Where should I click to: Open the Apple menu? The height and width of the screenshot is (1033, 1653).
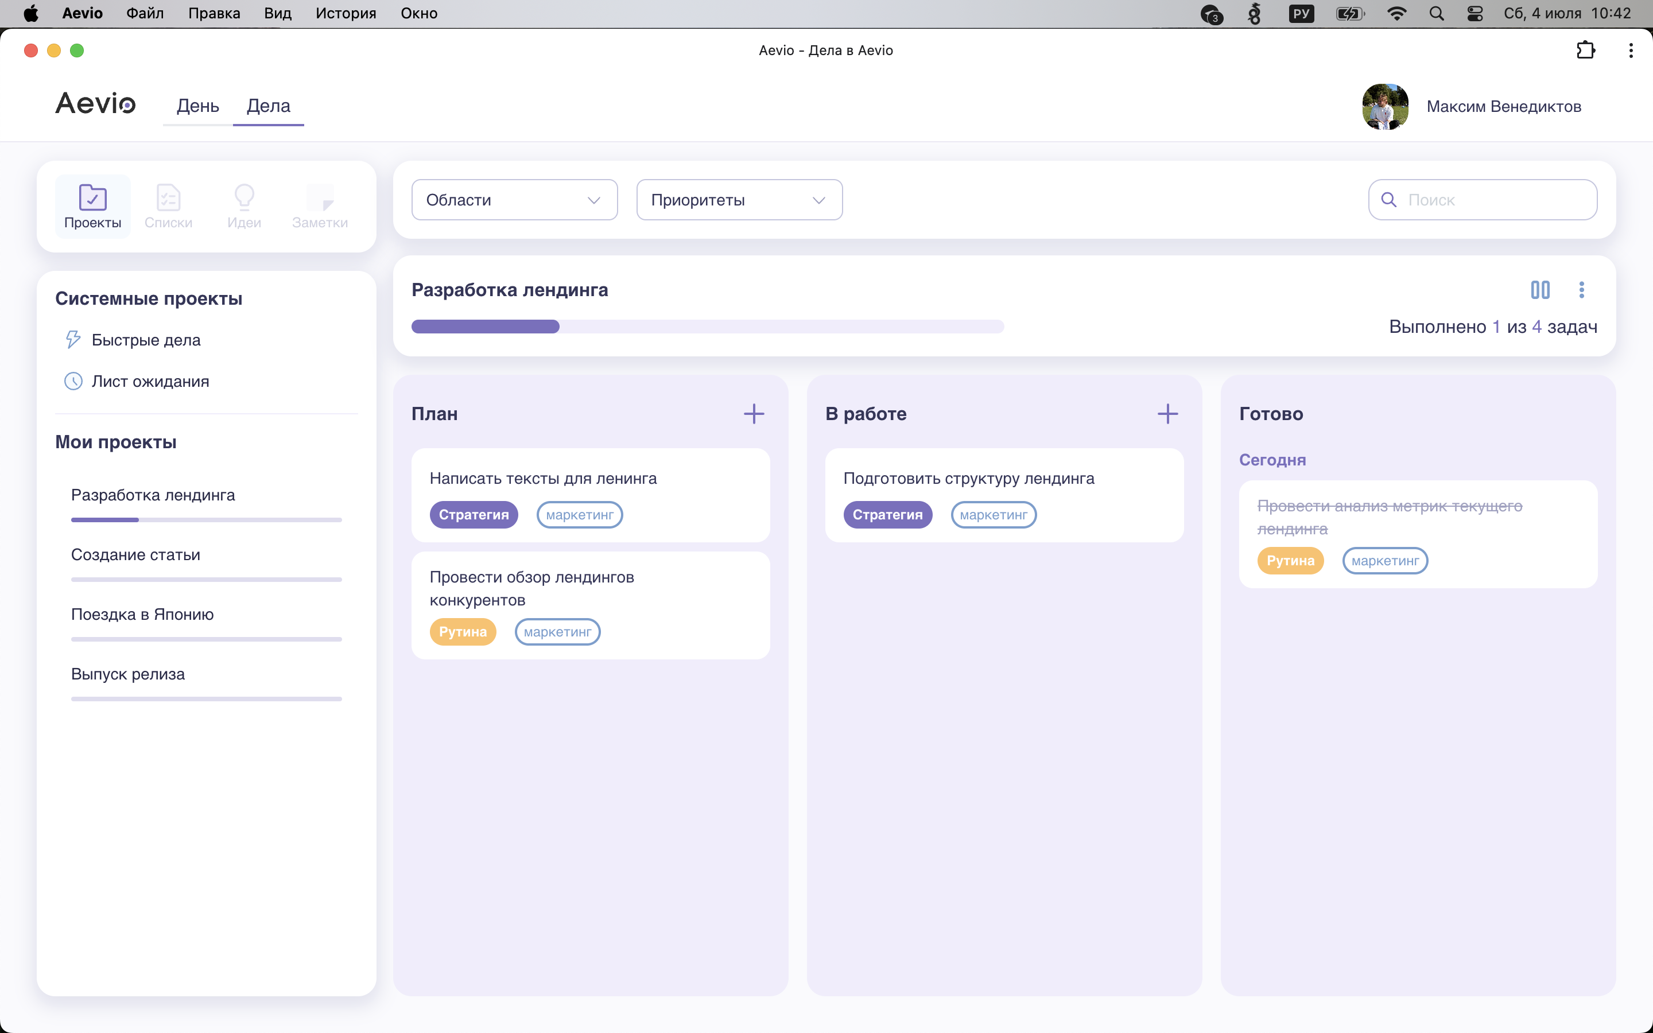31,13
